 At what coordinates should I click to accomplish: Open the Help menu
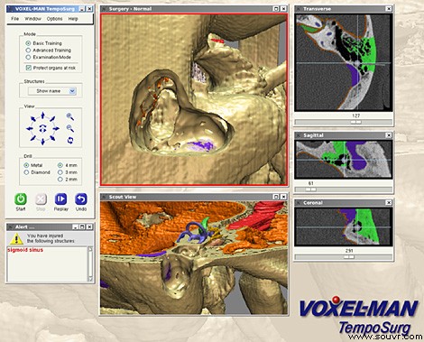tap(73, 19)
